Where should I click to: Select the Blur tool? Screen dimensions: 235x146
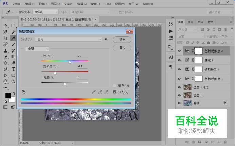pyautogui.click(x=5, y=63)
